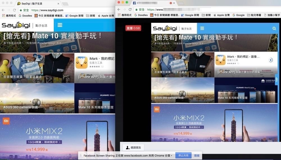Click search magnifier in streamed SayDigi page

coord(274,28)
